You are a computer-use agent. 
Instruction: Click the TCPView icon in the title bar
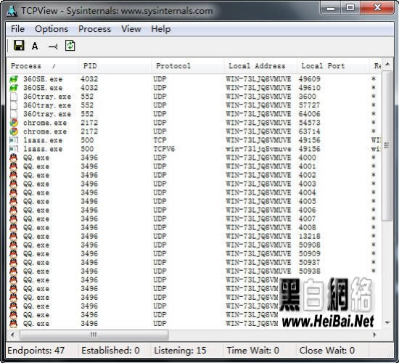coord(12,11)
